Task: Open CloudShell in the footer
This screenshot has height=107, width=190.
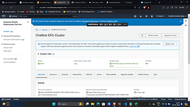Action: 6,99
